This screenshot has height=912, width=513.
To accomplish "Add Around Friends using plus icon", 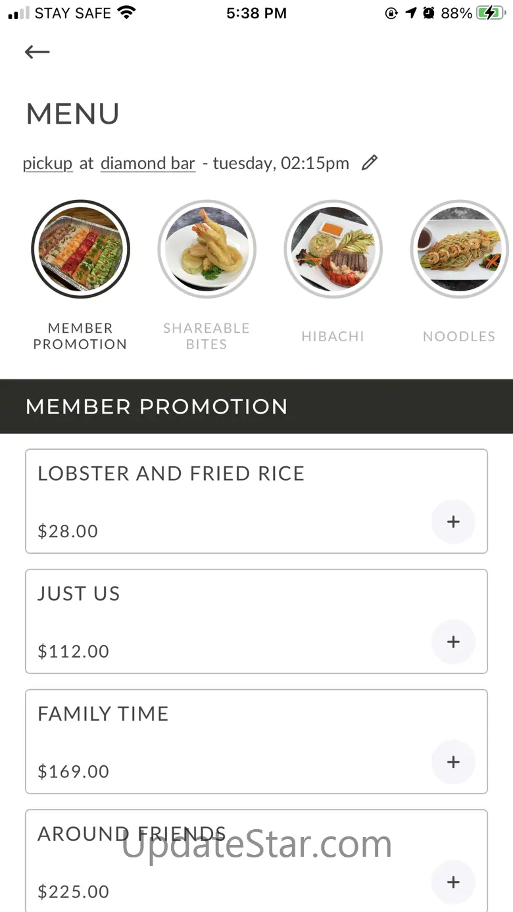I will point(453,882).
